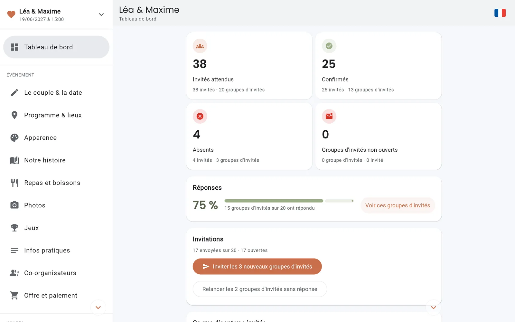Click the shopping cart icon

14,296
